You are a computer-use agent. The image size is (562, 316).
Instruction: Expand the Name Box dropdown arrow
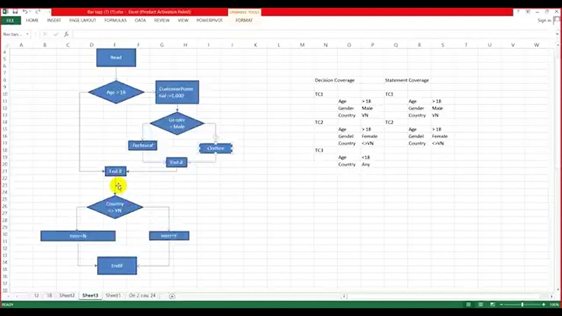(x=27, y=34)
